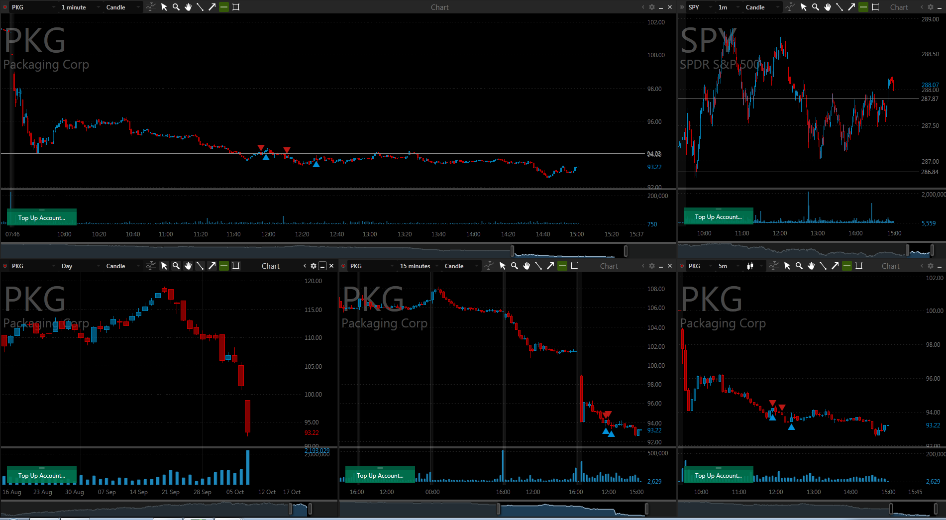Viewport: 946px width, 520px height.
Task: Click the first red sell marker on PKG 1 minute chart
Action: pos(261,148)
